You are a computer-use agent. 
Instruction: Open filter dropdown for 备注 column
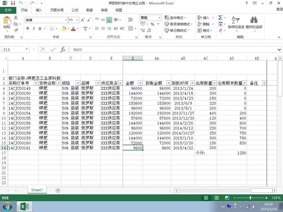pos(264,83)
